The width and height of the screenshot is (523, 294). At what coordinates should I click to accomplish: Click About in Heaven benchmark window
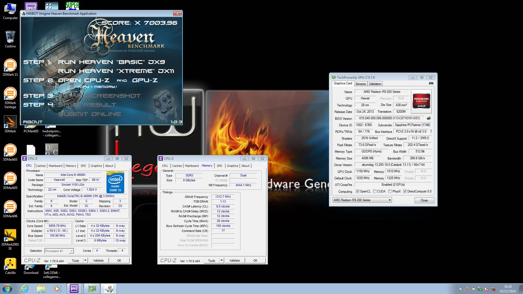pyautogui.click(x=33, y=122)
